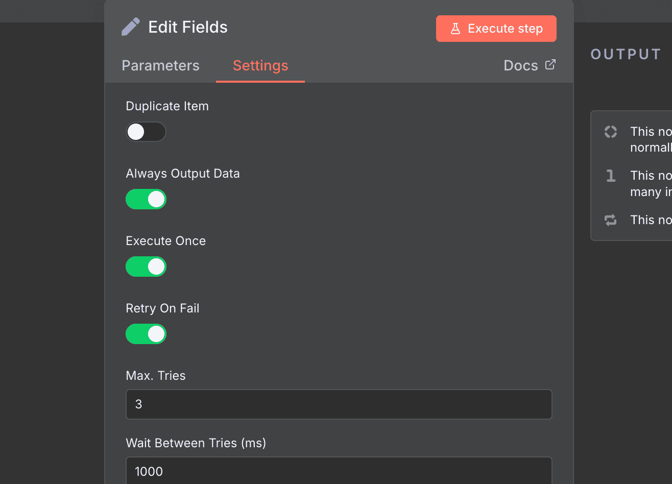This screenshot has height=484, width=672.
Task: Click the flask icon on Execute step button
Action: click(455, 29)
